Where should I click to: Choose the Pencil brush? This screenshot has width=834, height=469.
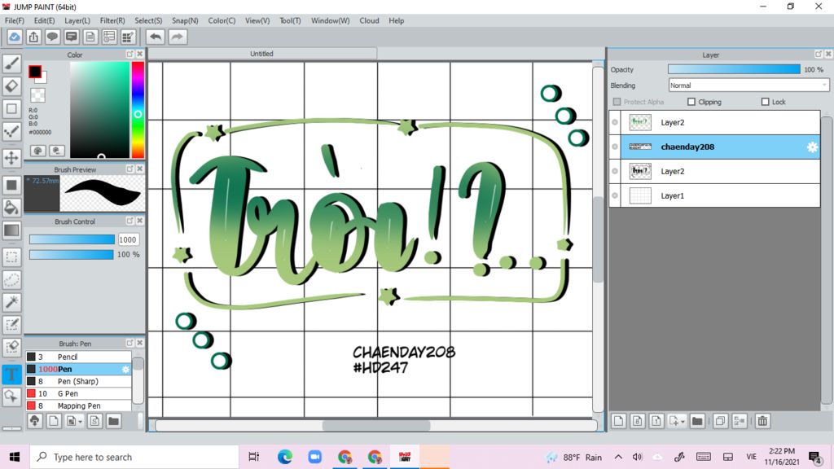pyautogui.click(x=78, y=357)
